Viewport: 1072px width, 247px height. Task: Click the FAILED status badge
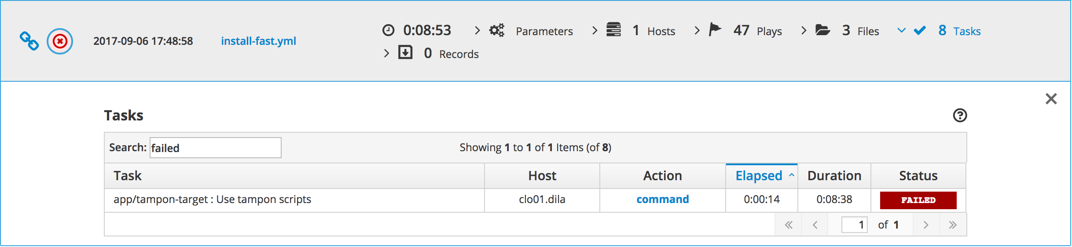[918, 200]
